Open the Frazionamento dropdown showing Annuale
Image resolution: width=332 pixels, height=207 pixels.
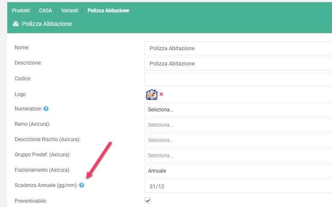pyautogui.click(x=238, y=171)
